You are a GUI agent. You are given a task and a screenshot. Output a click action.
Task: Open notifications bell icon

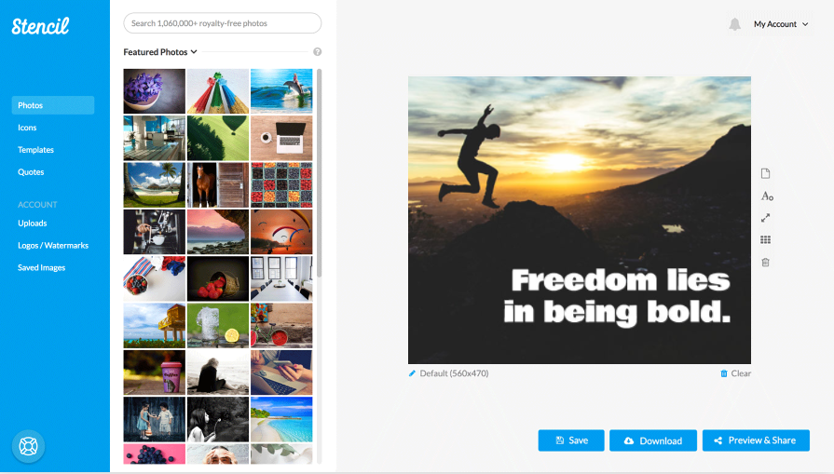pyautogui.click(x=734, y=24)
